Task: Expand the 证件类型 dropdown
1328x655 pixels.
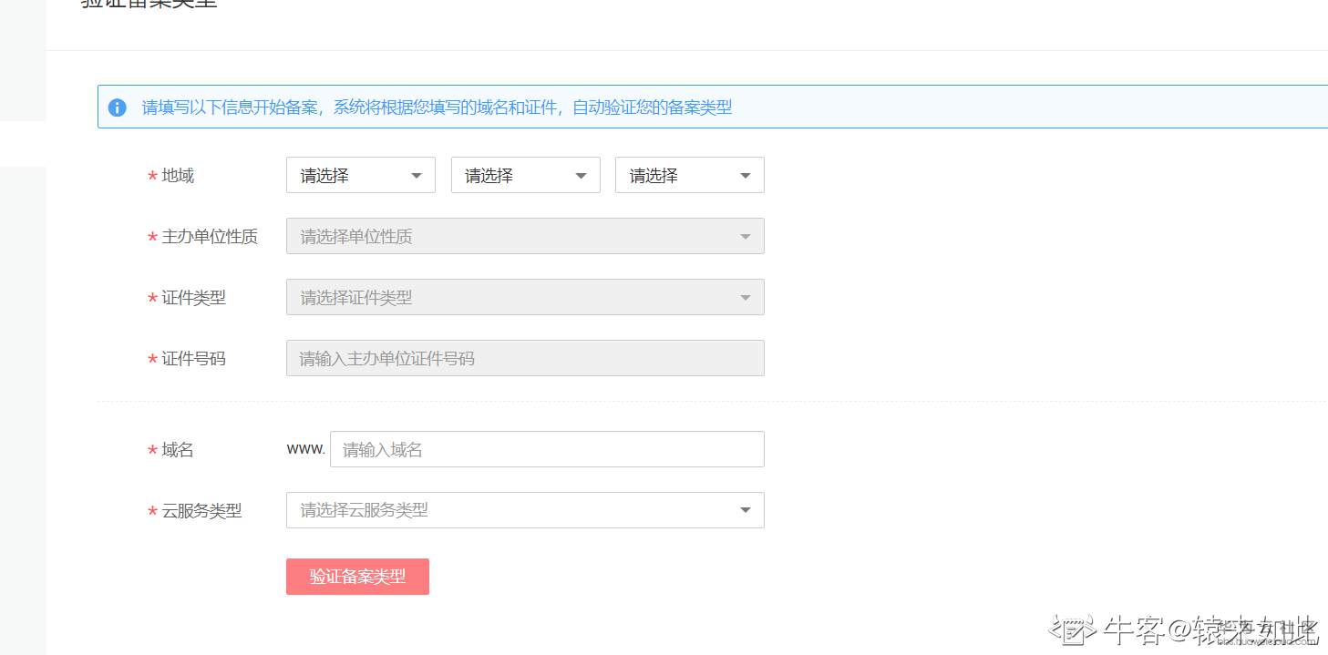Action: tap(525, 297)
